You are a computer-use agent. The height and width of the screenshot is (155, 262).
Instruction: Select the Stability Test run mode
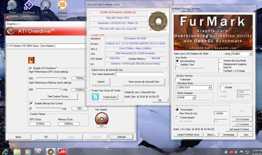[177, 64]
